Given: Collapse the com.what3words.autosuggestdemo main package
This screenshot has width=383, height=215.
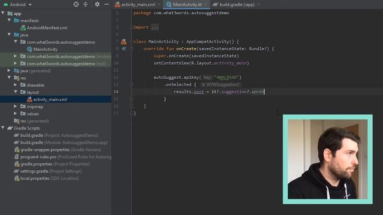Looking at the screenshot, I should click(x=16, y=42).
